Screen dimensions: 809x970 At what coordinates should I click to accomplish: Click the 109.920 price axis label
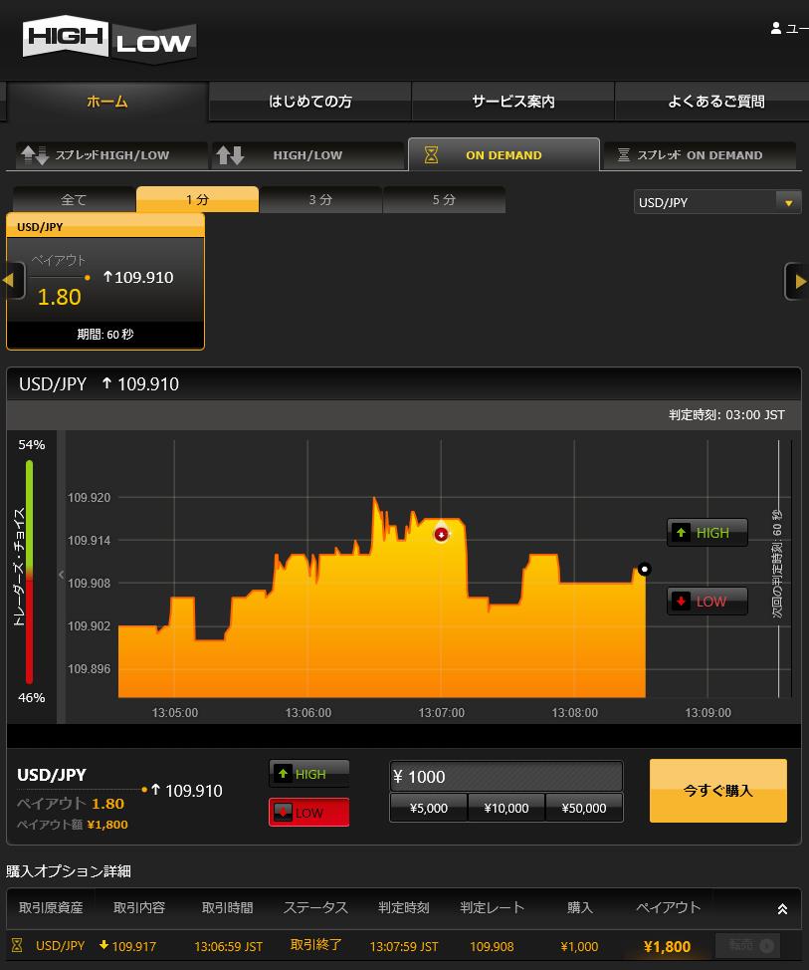(x=89, y=497)
